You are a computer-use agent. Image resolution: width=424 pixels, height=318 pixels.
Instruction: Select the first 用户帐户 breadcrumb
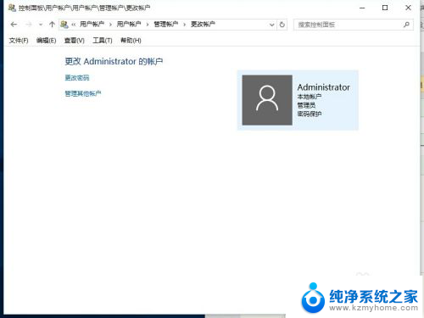point(92,25)
